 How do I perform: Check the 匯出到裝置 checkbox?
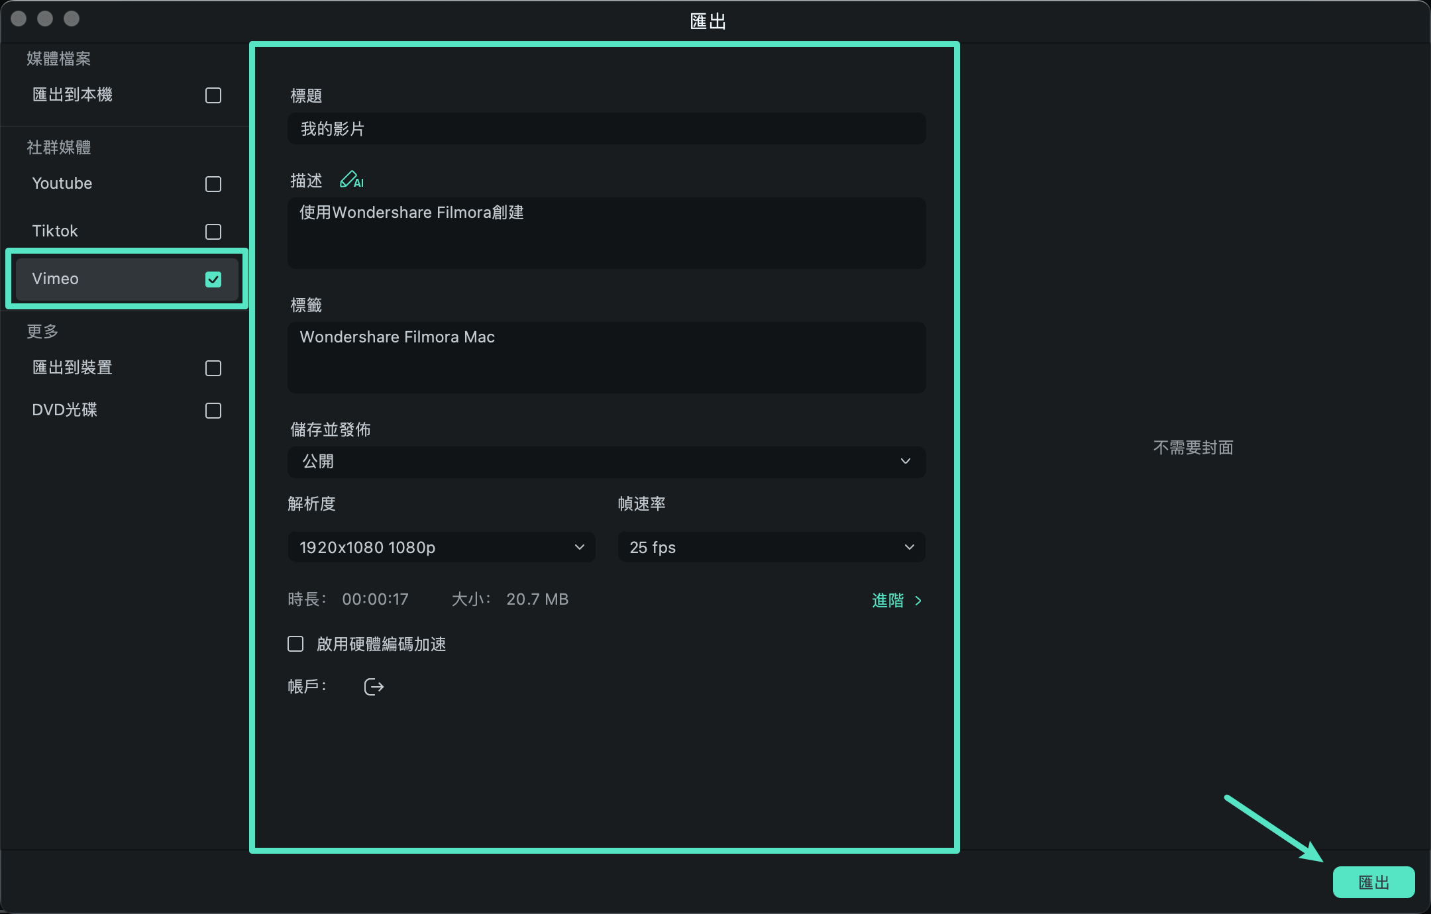coord(213,368)
